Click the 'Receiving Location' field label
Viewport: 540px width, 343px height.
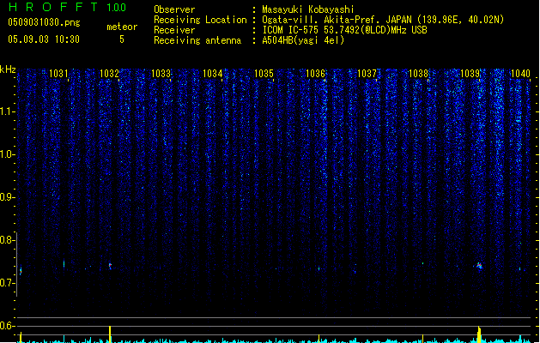[x=200, y=20]
